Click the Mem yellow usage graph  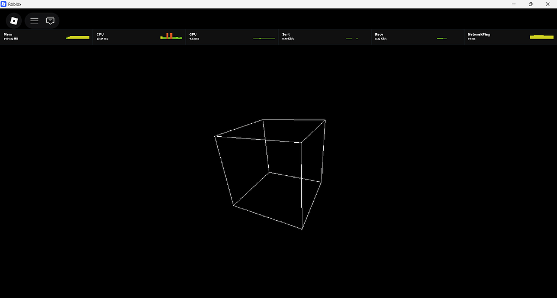tap(78, 37)
